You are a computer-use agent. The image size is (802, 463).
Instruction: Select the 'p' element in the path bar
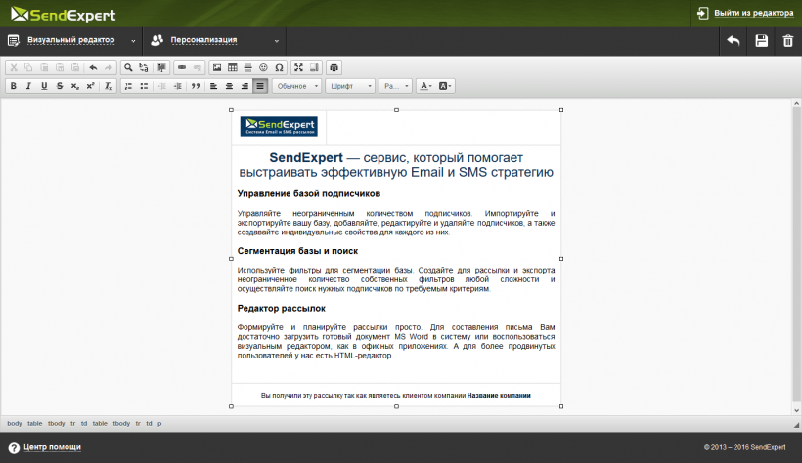[x=159, y=424]
